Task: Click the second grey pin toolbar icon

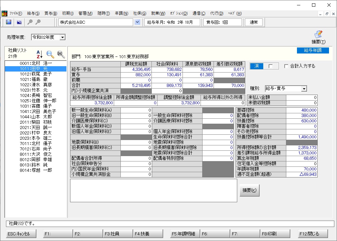Action: [38, 22]
